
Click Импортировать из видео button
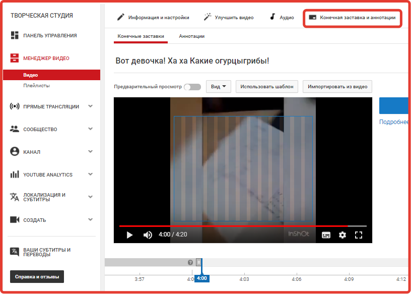point(337,87)
